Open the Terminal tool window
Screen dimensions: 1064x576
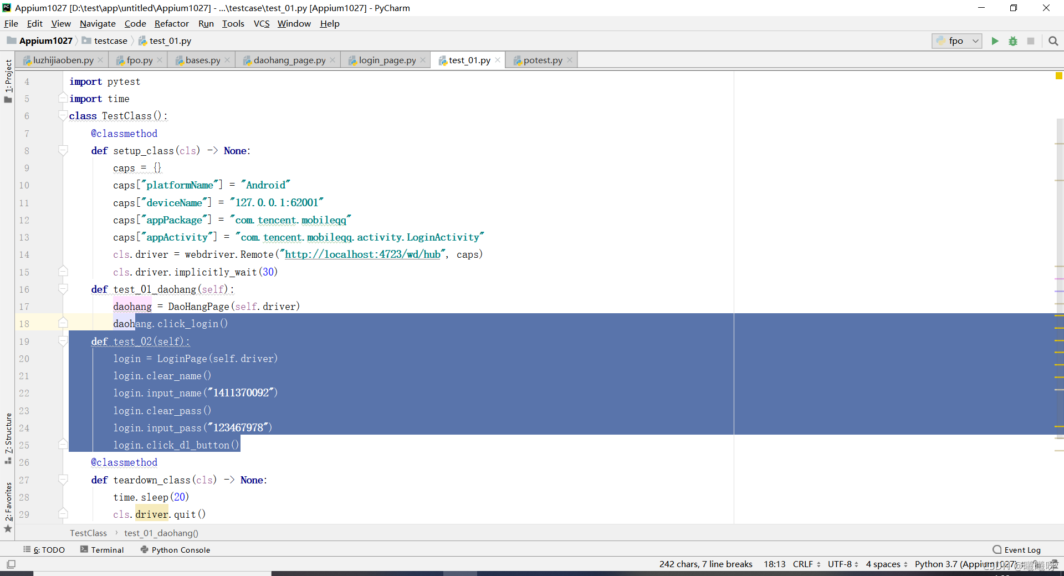click(x=102, y=550)
